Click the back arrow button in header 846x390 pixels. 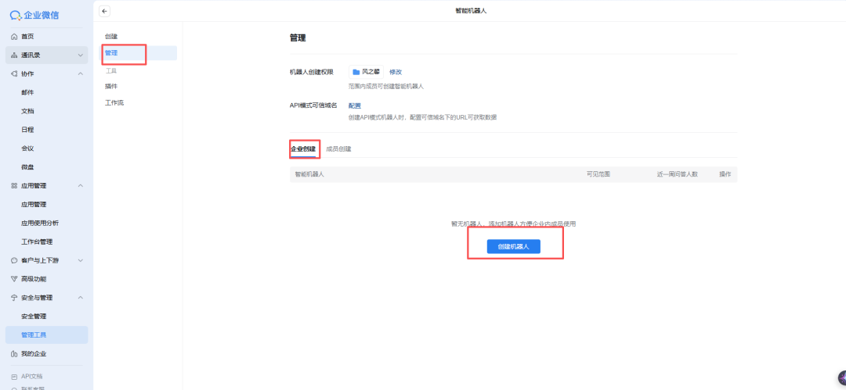(x=105, y=11)
